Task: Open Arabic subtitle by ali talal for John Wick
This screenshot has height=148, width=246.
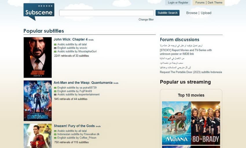Action: pos(72,44)
